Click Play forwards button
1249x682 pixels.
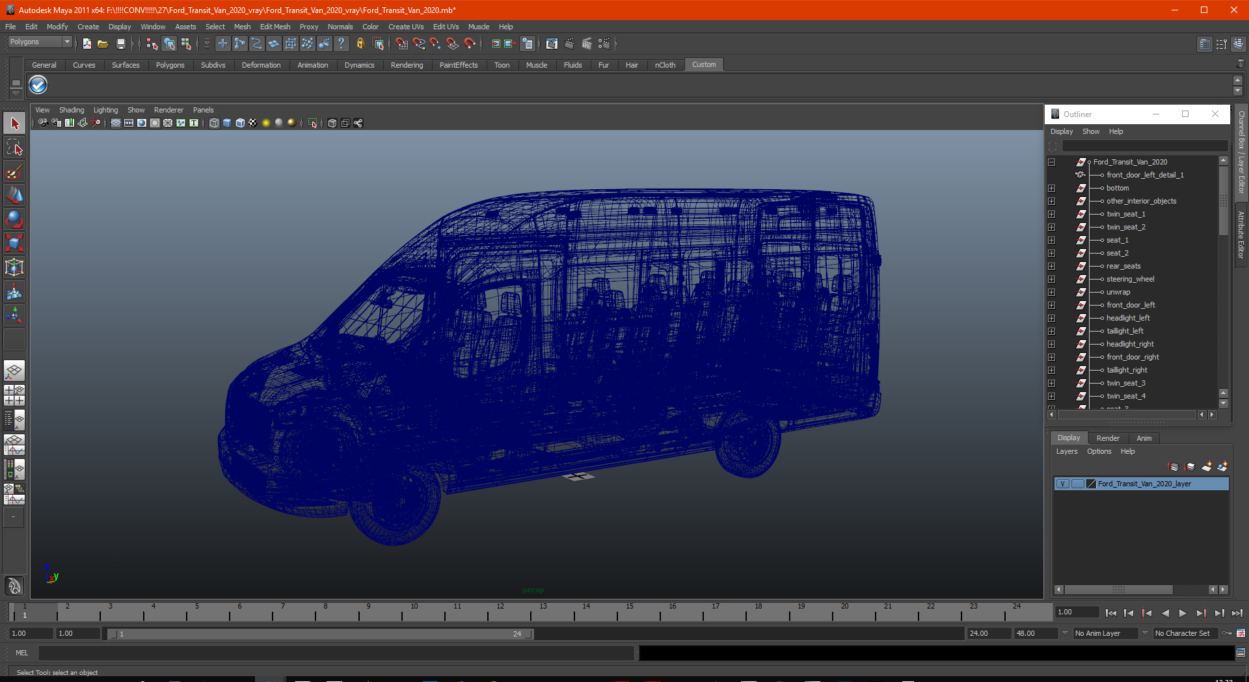click(1183, 613)
